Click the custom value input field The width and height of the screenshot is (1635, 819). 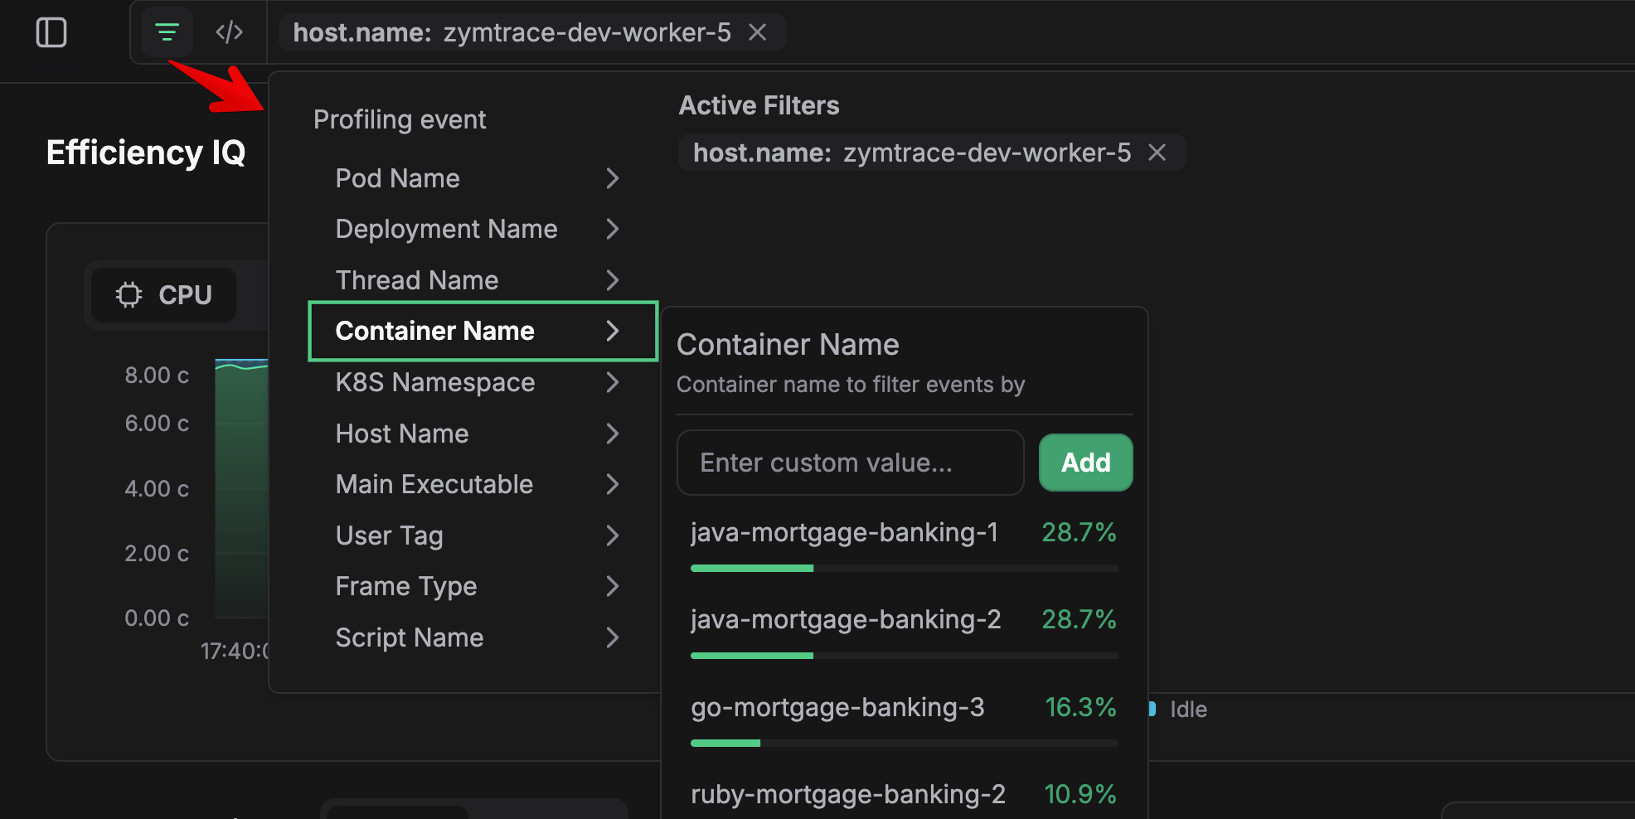850,463
